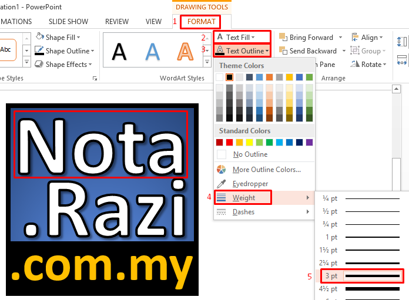The image size is (409, 300).
Task: Pick the white theme color swatch
Action: click(x=220, y=77)
